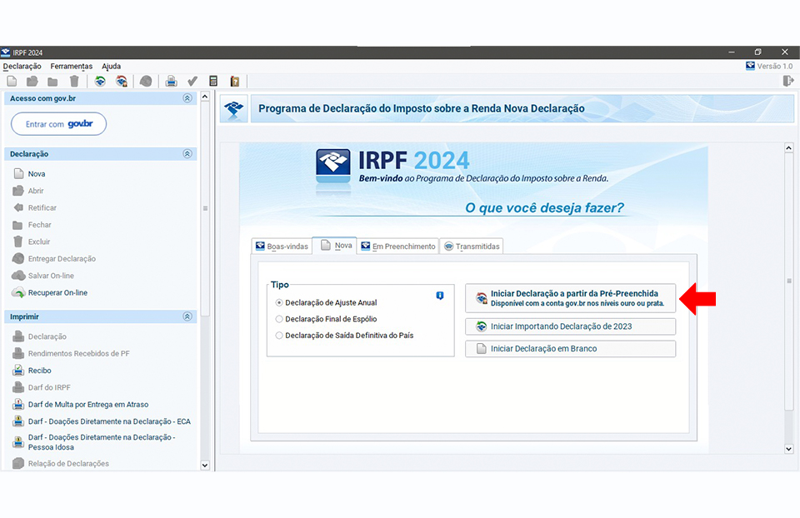Viewport: 800px width, 518px height.
Task: Click the checkmark verify pending toolbar icon
Action: coord(192,81)
